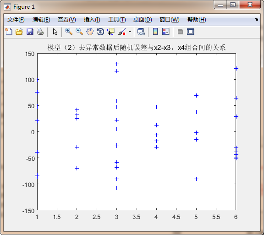Select the Rotate 3D tool

coord(100,32)
